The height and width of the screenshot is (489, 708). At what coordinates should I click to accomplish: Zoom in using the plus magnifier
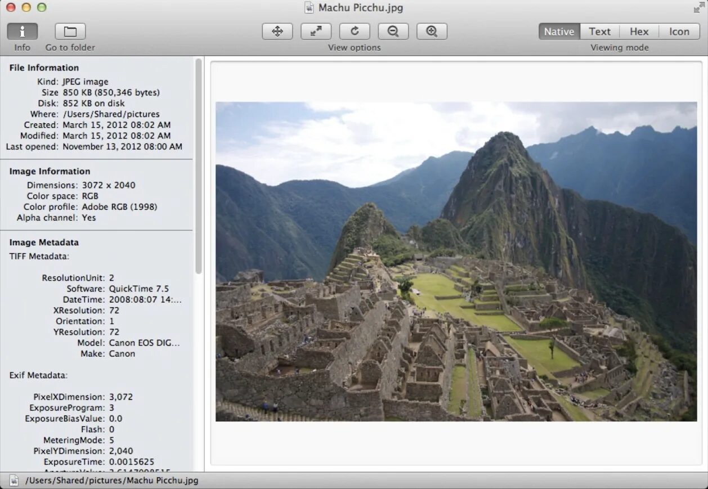[432, 32]
